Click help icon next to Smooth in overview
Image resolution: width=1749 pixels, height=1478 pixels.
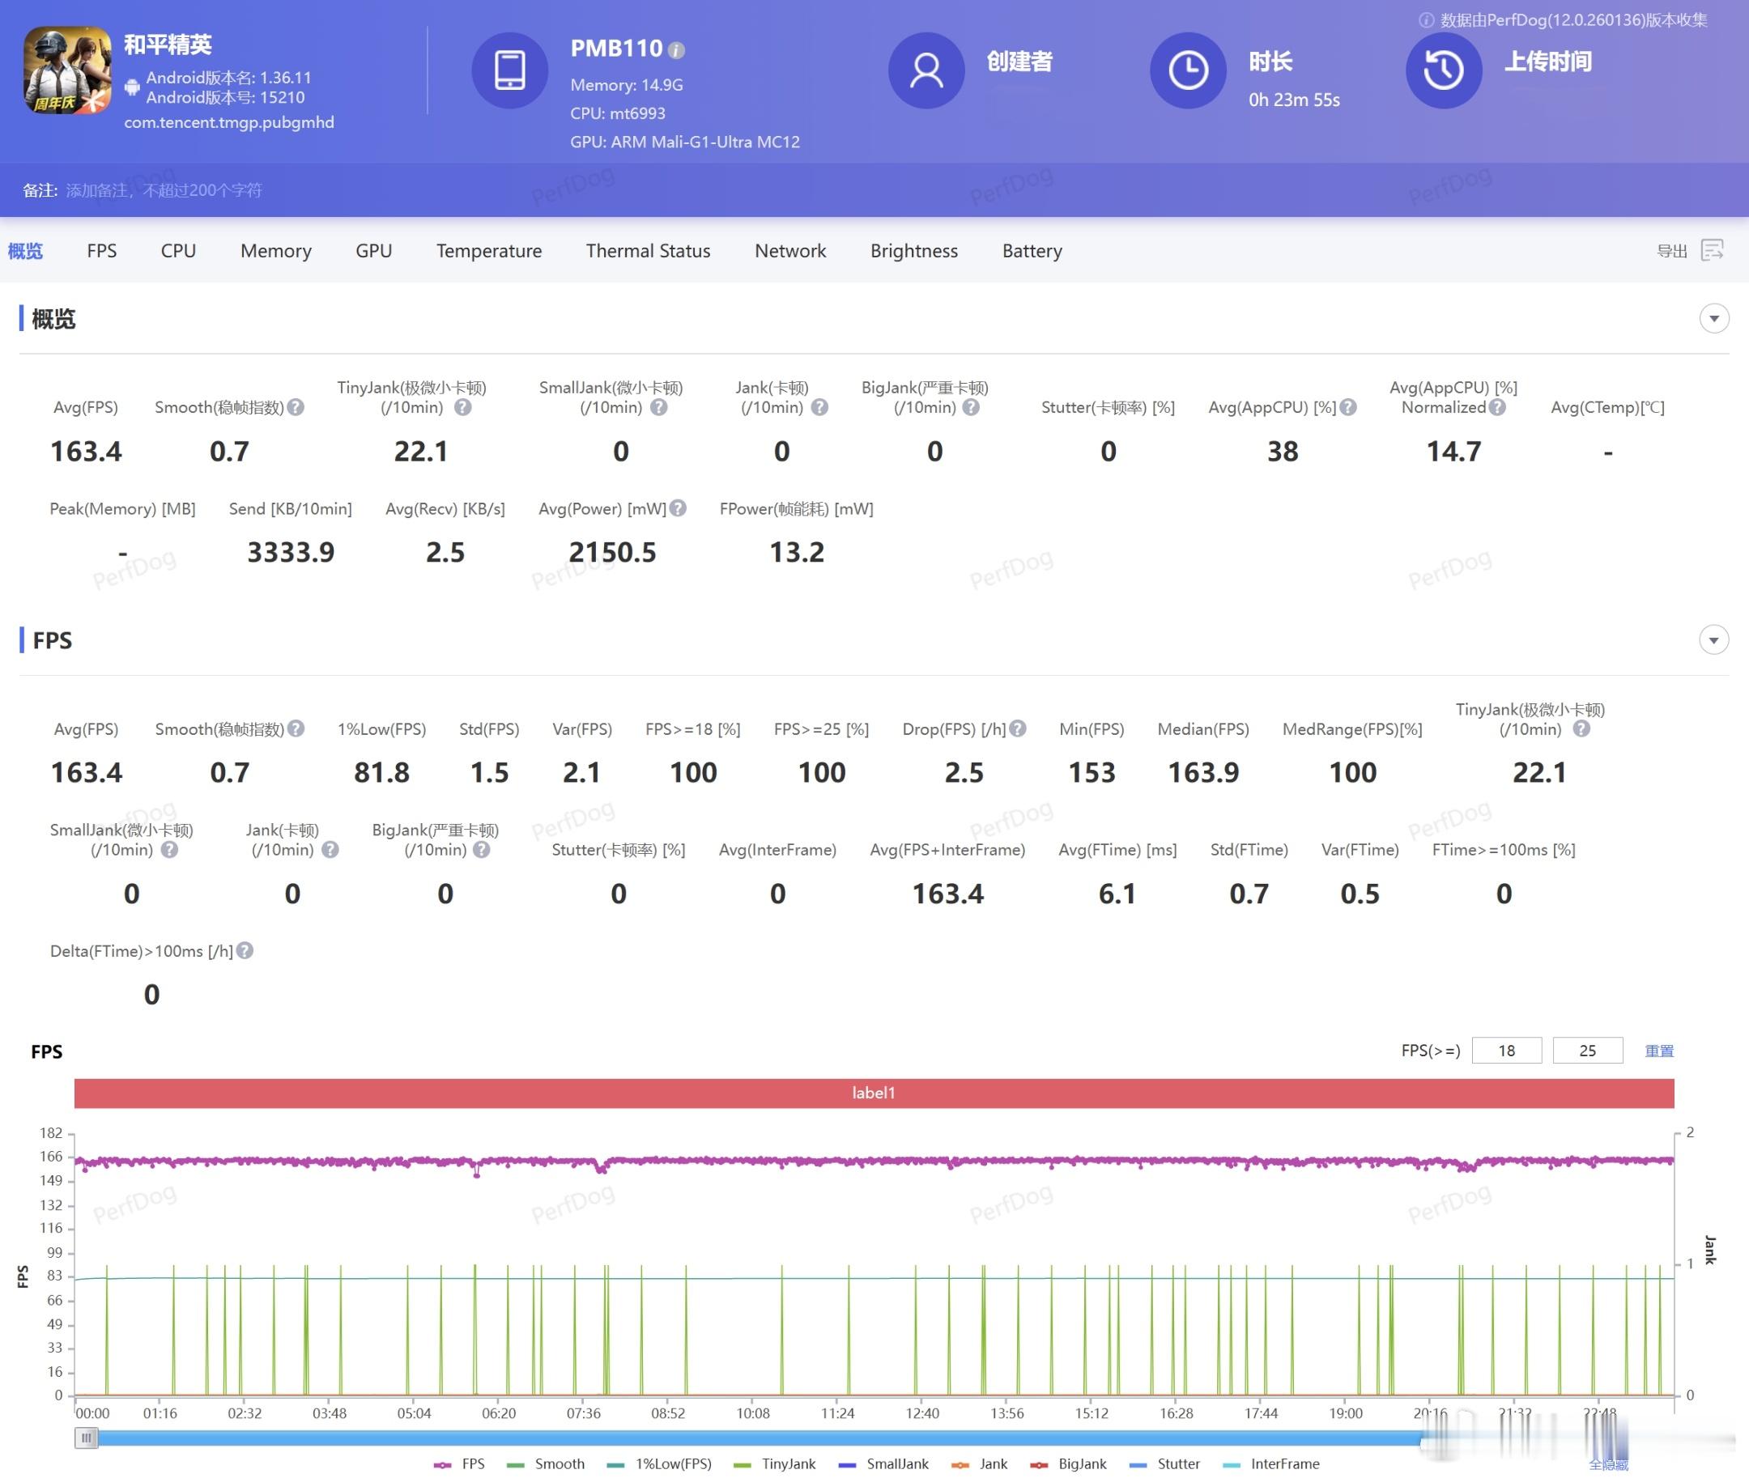(296, 407)
